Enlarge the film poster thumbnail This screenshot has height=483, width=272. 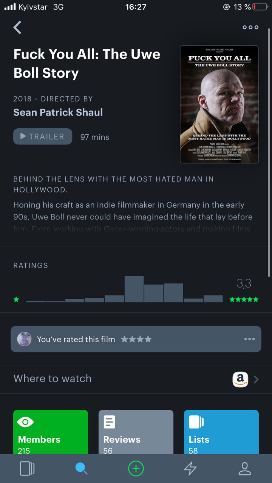tap(219, 105)
